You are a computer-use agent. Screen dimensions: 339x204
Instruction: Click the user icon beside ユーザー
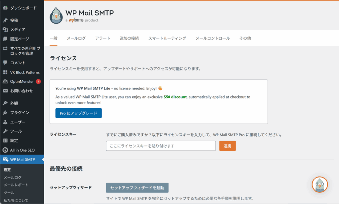[x=5, y=122]
